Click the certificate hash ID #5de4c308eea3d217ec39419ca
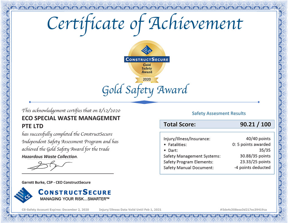 point(243,210)
